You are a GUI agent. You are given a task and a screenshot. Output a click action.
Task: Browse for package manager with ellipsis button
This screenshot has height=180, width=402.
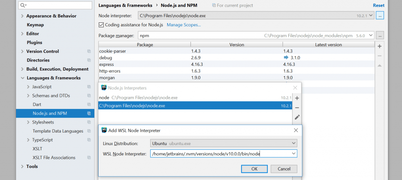pos(380,35)
